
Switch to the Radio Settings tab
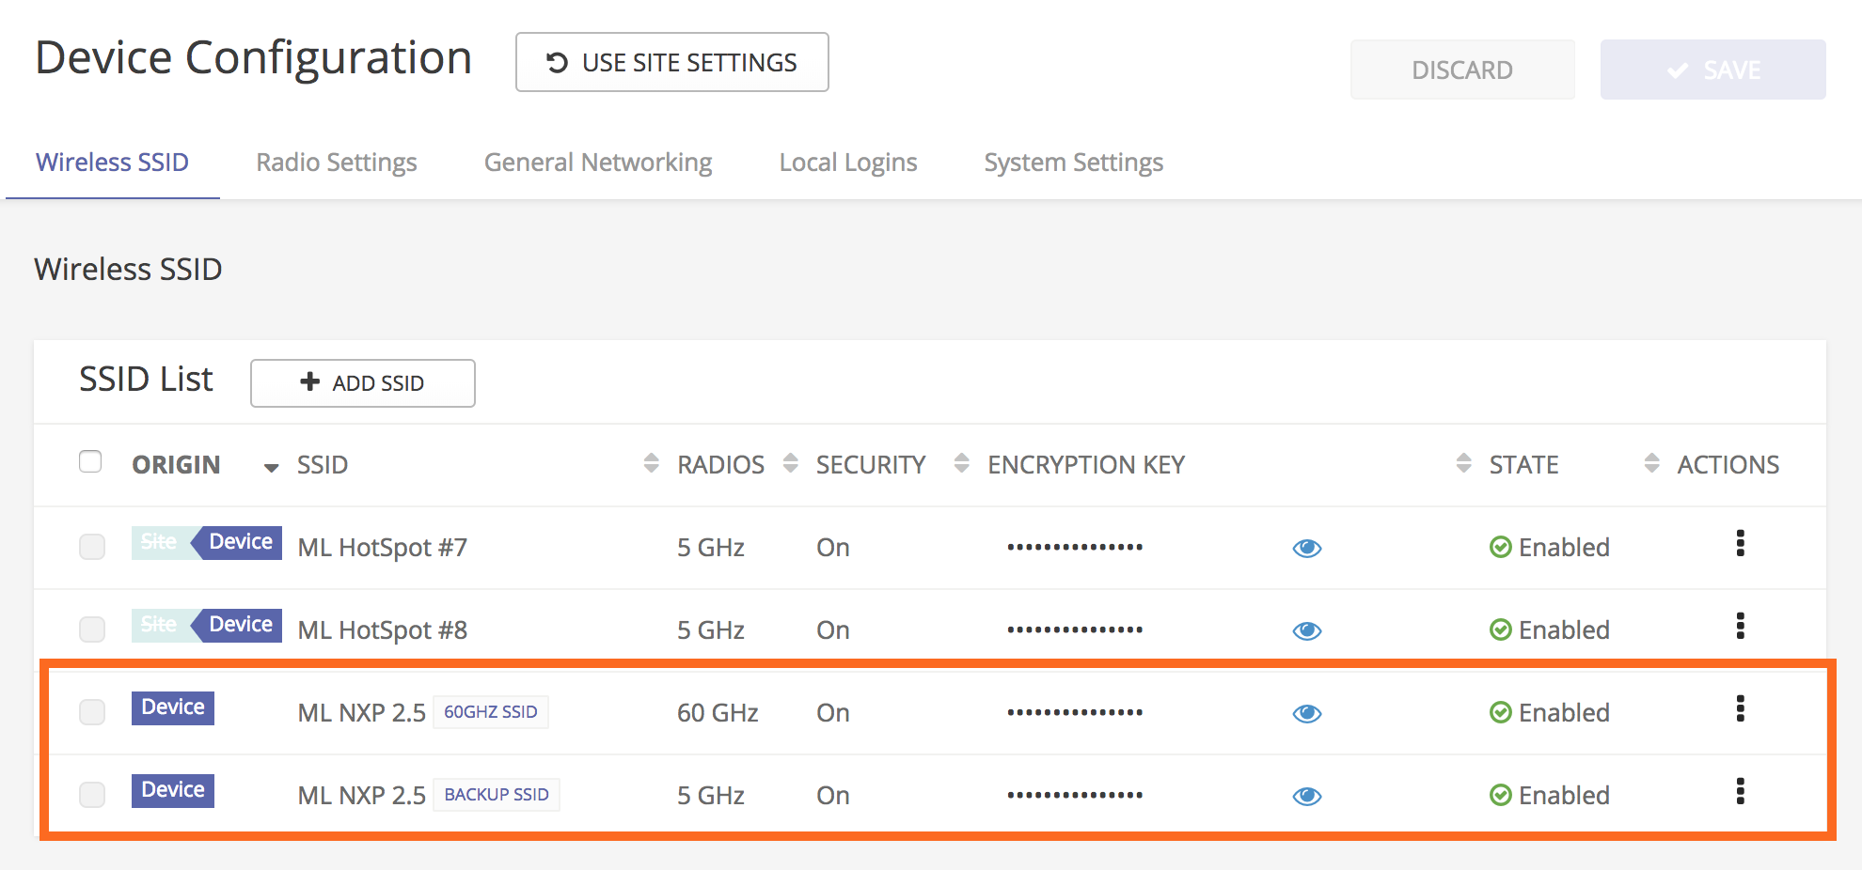click(336, 162)
